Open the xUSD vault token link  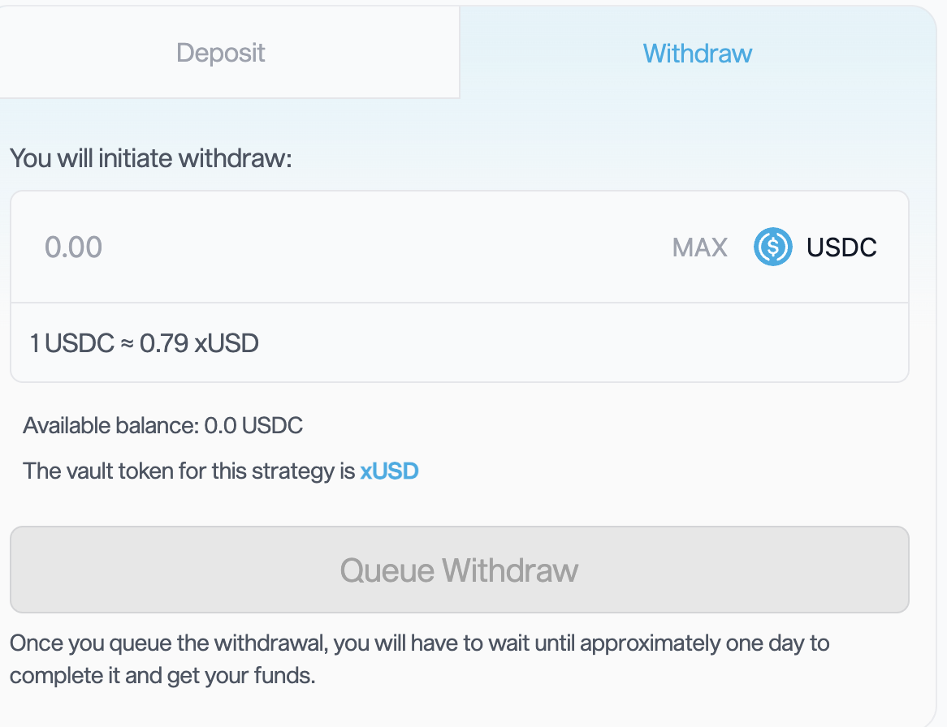tap(389, 471)
